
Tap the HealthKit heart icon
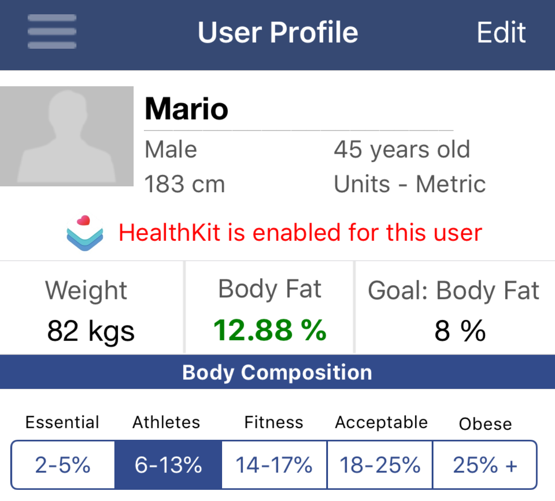[x=85, y=233]
